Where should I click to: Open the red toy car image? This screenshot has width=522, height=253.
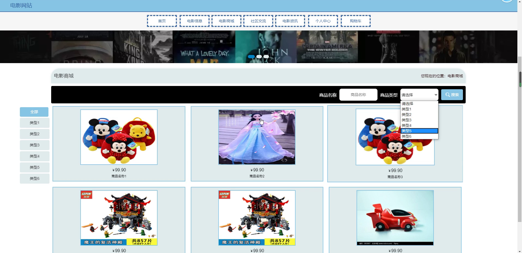pyautogui.click(x=395, y=218)
